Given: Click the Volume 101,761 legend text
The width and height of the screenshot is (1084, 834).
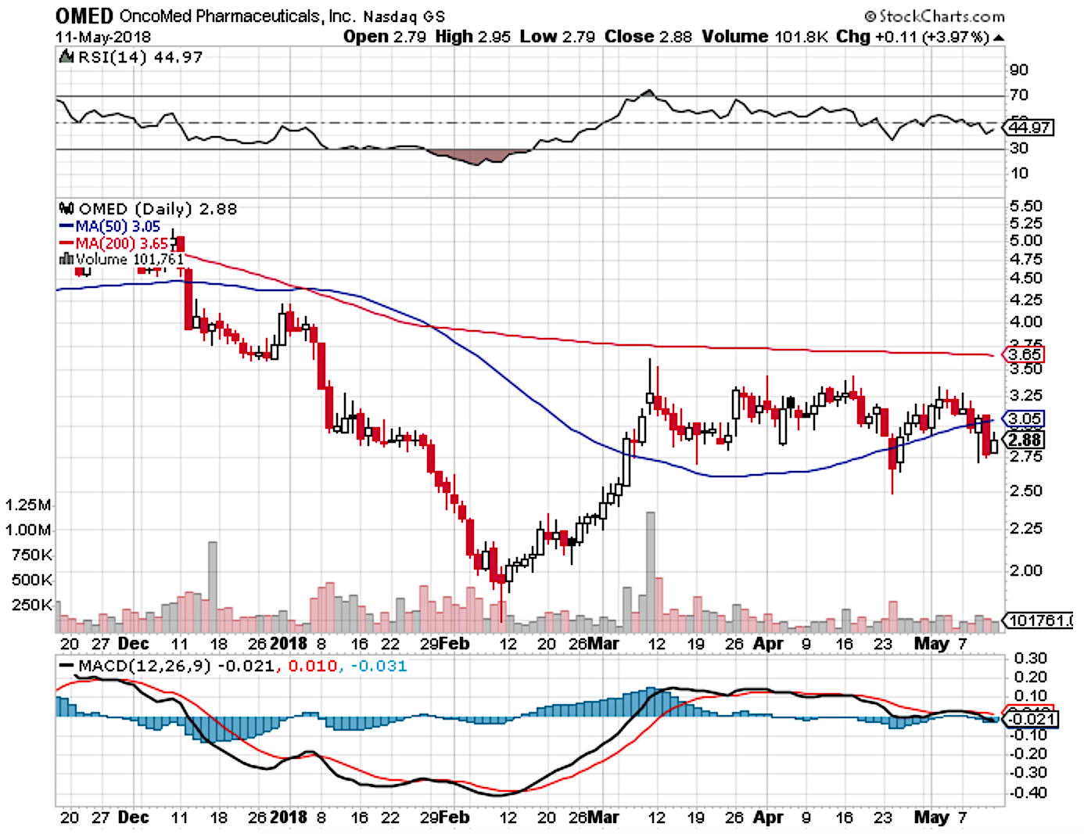Looking at the screenshot, I should pos(130,259).
